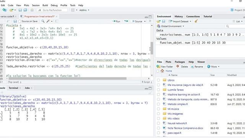
Task: Save all documents icon in main toolbar
Action: click(x=25, y=10)
